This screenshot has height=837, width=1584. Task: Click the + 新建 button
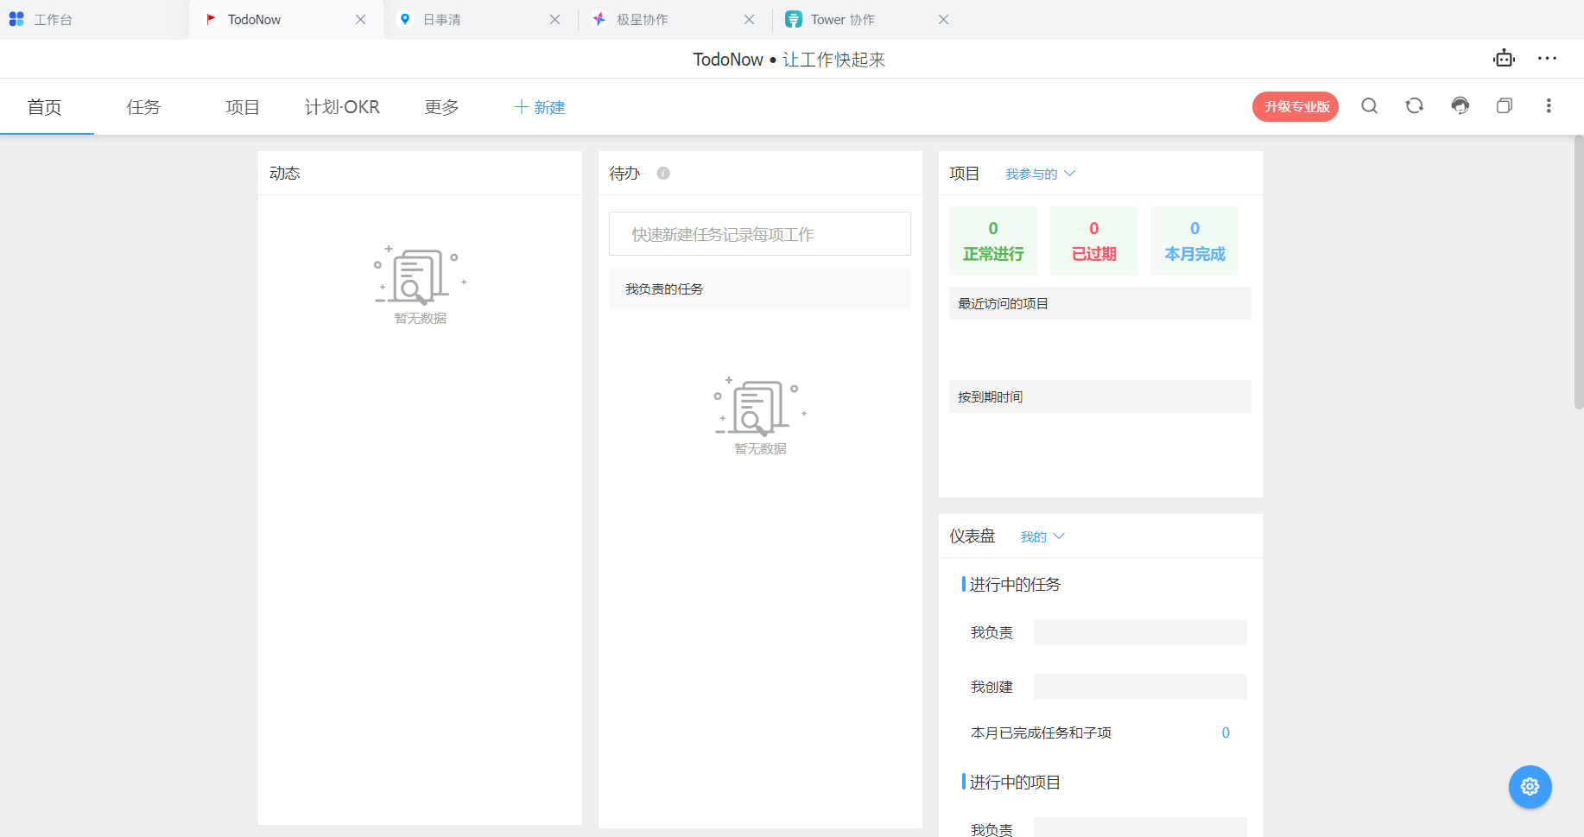point(539,107)
